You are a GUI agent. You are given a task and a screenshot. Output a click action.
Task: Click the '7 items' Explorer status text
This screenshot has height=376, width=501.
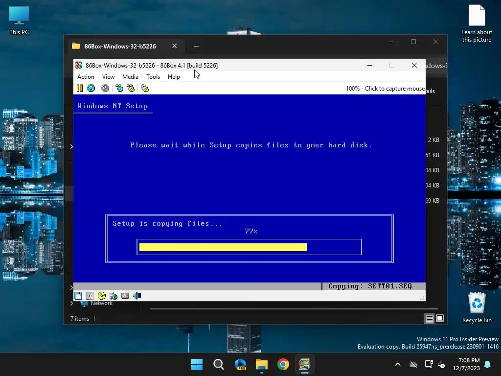[x=80, y=319]
